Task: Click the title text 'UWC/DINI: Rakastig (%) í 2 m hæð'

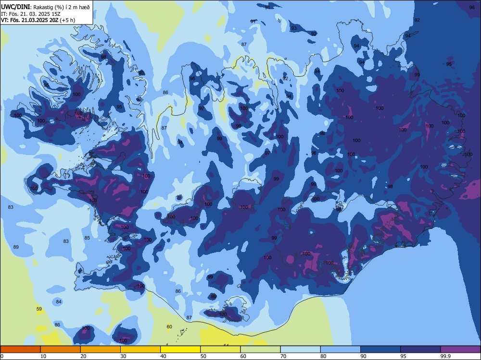Action: (x=45, y=7)
